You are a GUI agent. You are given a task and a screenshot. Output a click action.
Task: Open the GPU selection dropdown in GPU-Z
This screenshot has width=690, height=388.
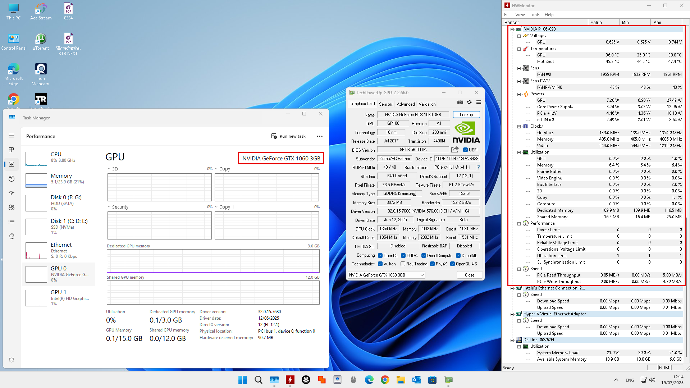[x=387, y=275]
